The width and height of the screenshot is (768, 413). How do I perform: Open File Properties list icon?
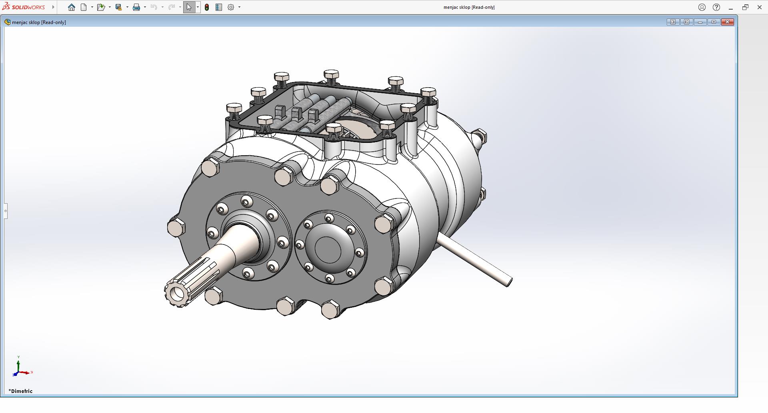[219, 7]
